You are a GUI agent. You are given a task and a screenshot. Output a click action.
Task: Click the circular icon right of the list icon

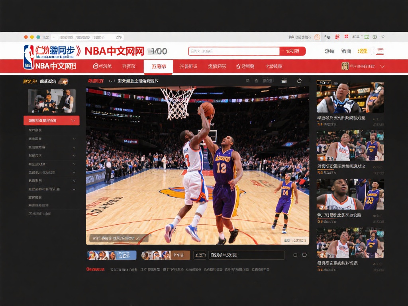point(300,81)
